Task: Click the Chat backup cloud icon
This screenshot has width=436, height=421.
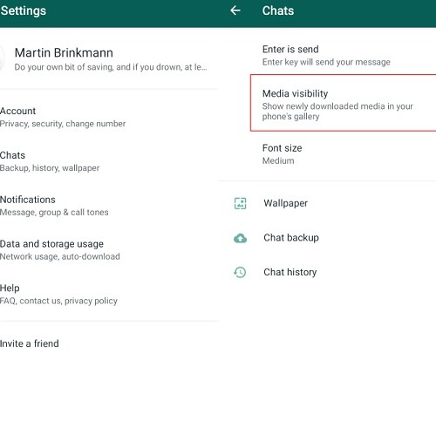Action: pos(240,238)
